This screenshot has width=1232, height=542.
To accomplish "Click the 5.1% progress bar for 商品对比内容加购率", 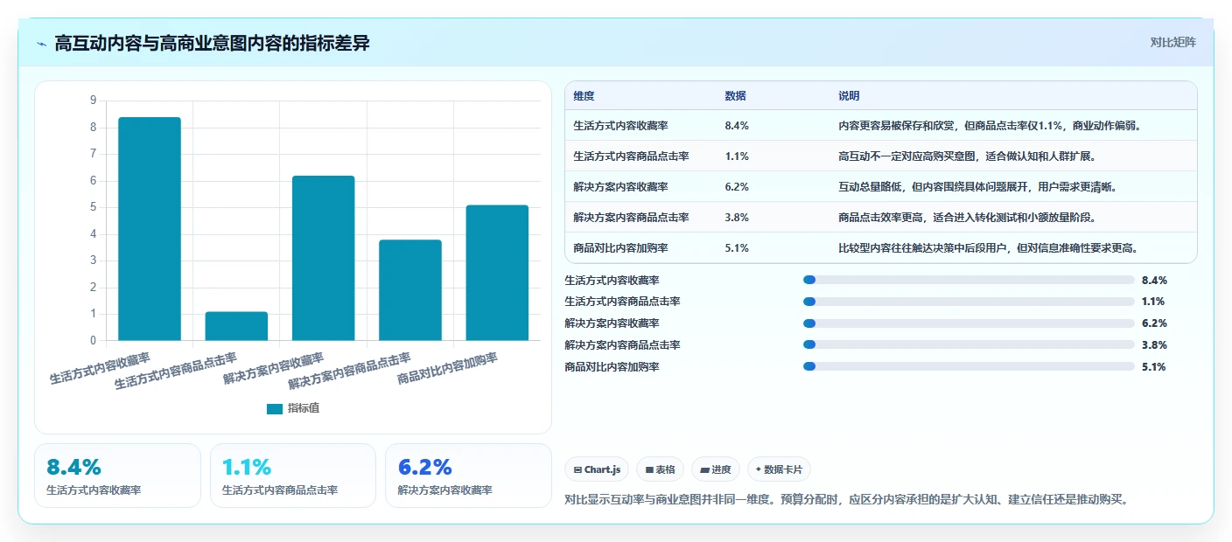I will [x=969, y=367].
